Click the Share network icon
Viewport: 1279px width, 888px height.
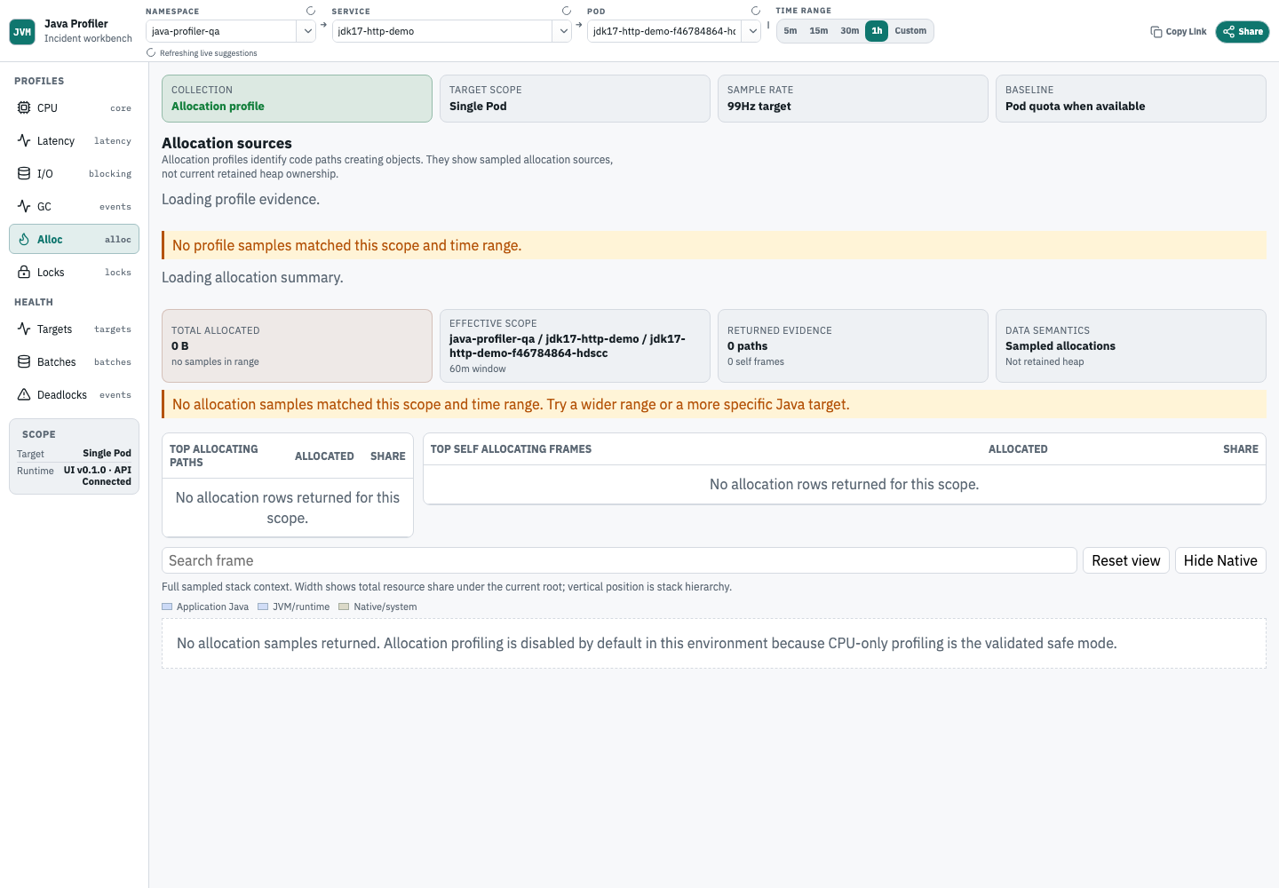(x=1229, y=32)
